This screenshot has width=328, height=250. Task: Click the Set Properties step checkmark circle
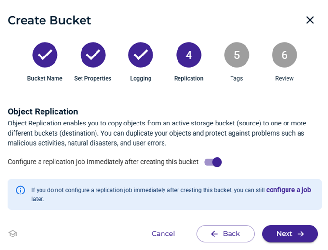tap(93, 55)
